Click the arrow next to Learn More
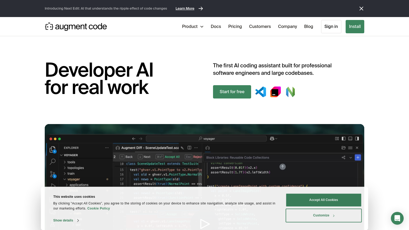 [201, 9]
